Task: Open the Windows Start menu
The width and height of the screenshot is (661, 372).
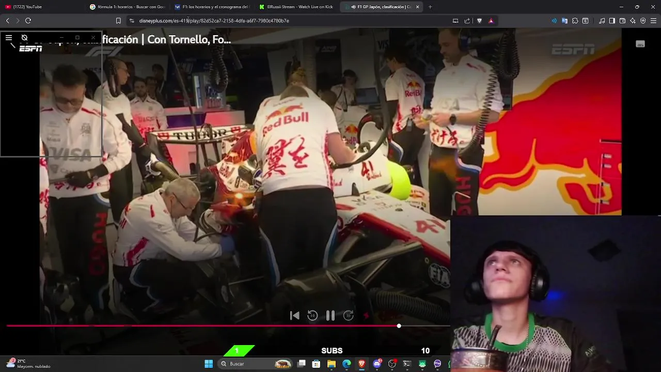Action: [209, 364]
